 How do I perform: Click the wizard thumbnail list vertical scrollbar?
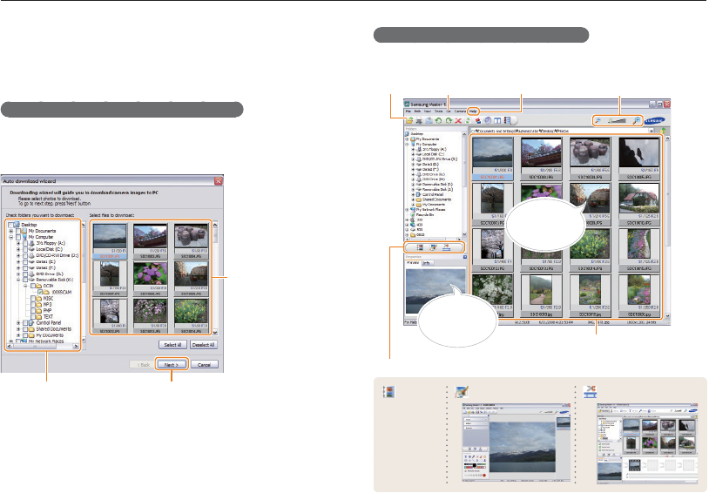(x=215, y=278)
